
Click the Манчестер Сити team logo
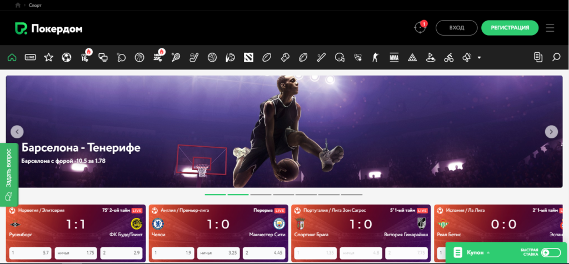pos(279,223)
